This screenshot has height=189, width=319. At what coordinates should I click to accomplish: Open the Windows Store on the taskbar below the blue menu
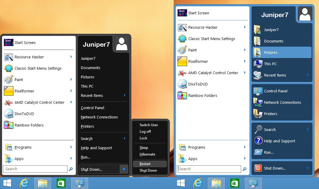[234, 183]
